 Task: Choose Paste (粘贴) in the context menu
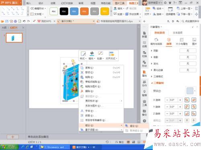[x=101, y=77]
